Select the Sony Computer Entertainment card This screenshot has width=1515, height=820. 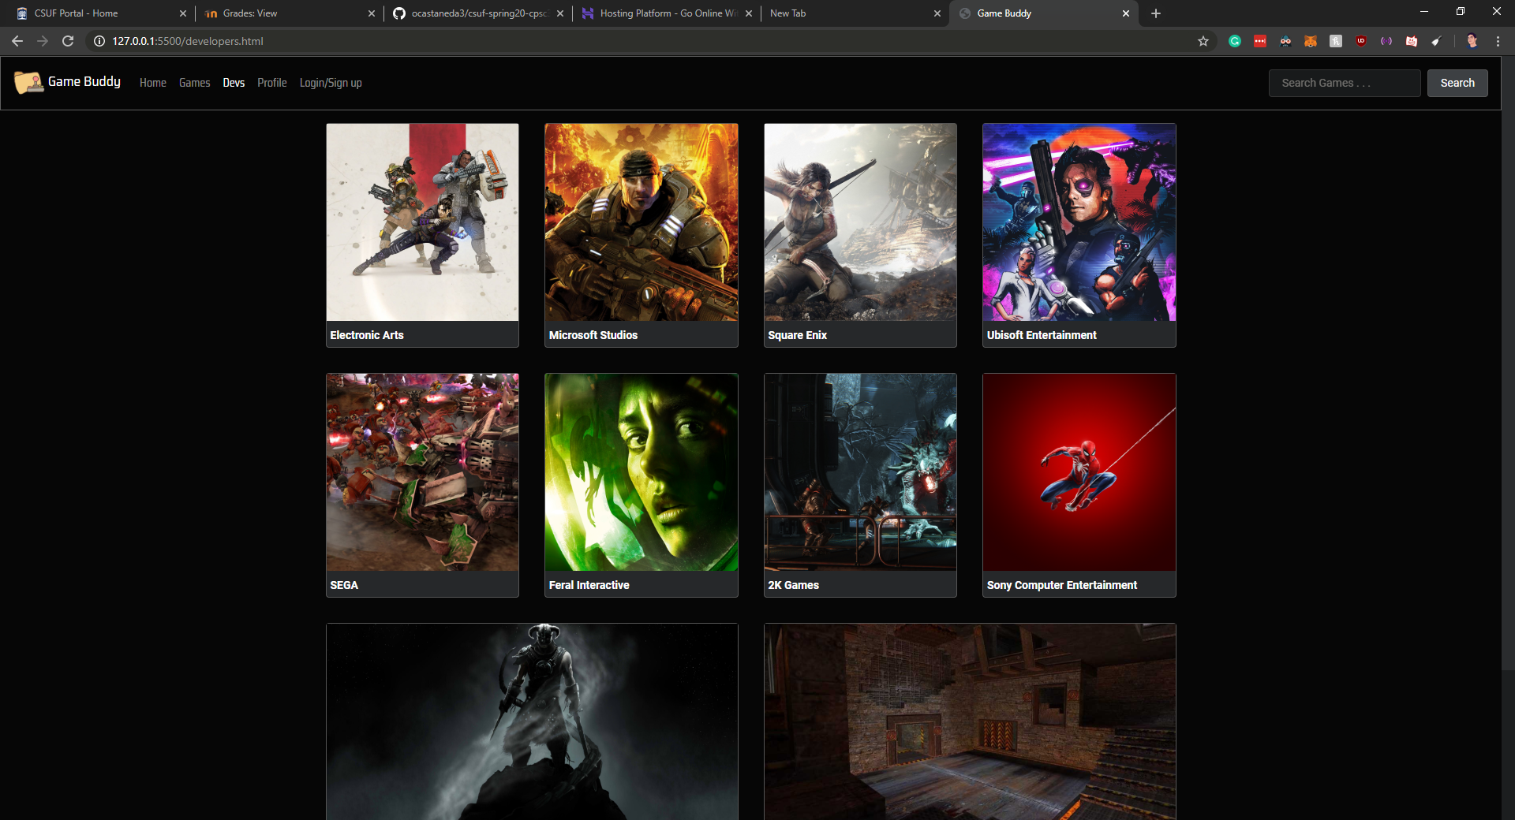[1079, 485]
